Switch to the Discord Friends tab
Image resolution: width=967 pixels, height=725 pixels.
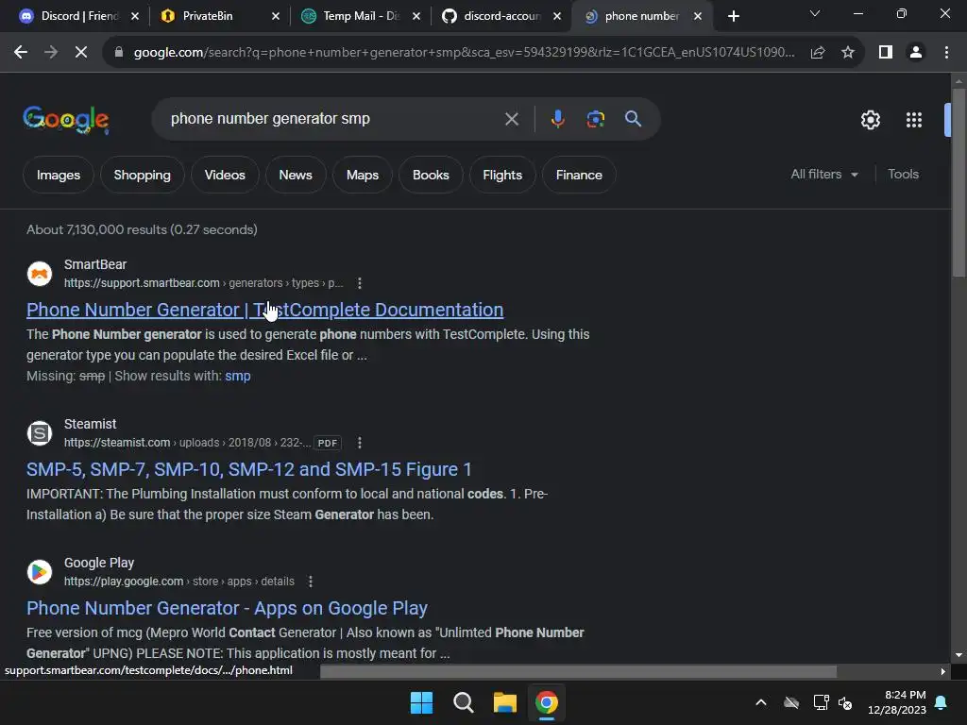coord(79,16)
